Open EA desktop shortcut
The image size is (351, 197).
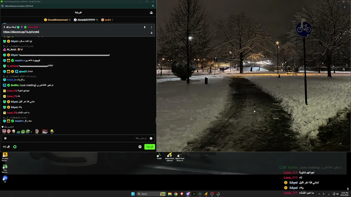[5, 179]
